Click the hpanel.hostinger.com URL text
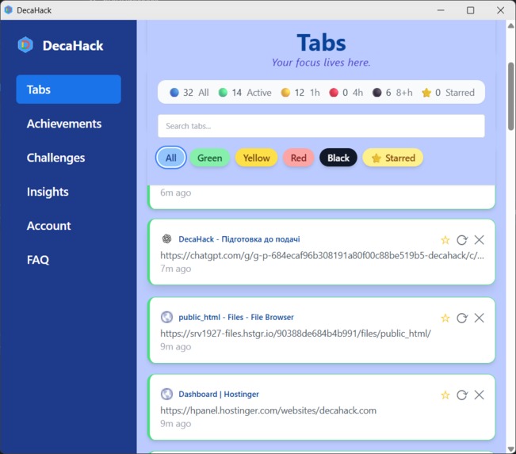The height and width of the screenshot is (454, 516). pyautogui.click(x=268, y=410)
